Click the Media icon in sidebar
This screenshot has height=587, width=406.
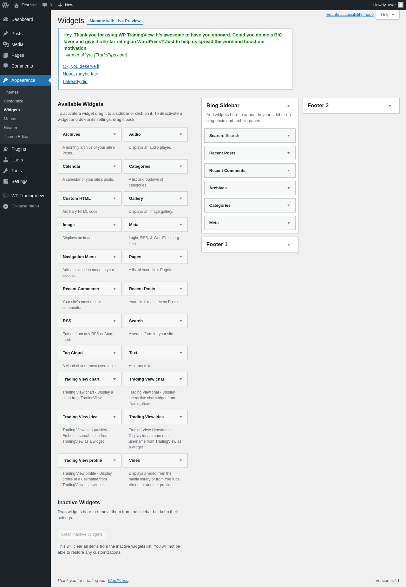pos(6,44)
